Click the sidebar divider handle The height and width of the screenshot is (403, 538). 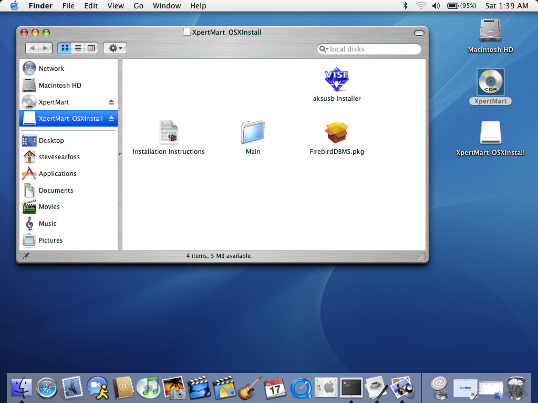[120, 154]
